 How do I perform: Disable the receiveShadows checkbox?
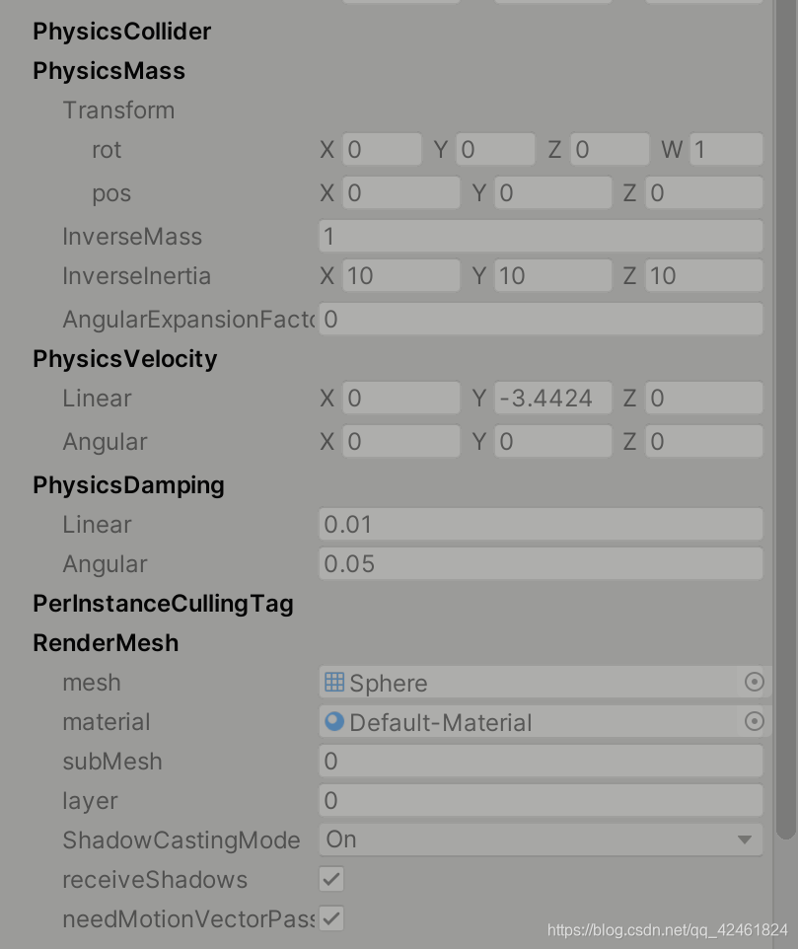tap(330, 879)
